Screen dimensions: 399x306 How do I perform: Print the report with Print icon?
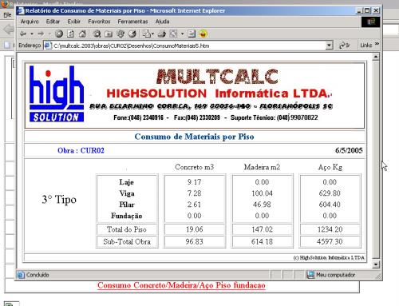(x=162, y=34)
